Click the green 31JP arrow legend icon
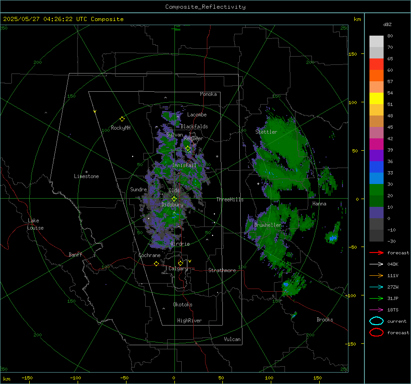Viewport: 411px width, 384px height. pyautogui.click(x=376, y=298)
